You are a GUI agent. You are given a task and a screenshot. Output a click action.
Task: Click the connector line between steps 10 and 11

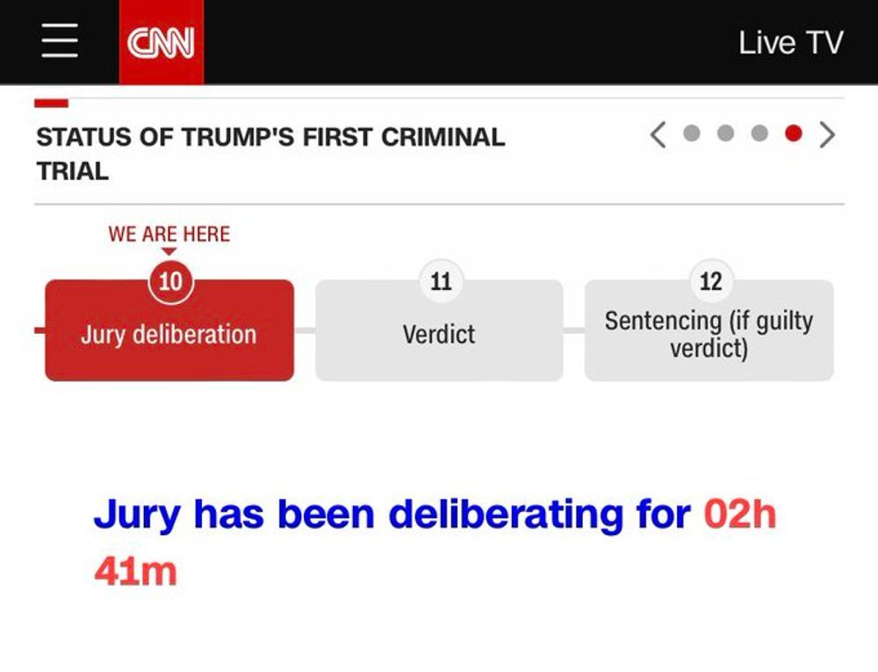(x=305, y=330)
